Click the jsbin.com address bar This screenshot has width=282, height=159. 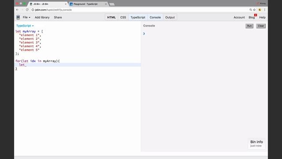140,10
